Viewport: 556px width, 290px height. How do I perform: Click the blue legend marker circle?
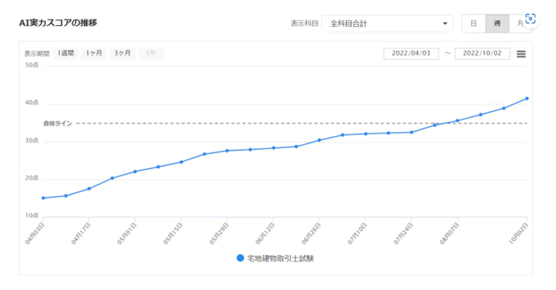(241, 259)
